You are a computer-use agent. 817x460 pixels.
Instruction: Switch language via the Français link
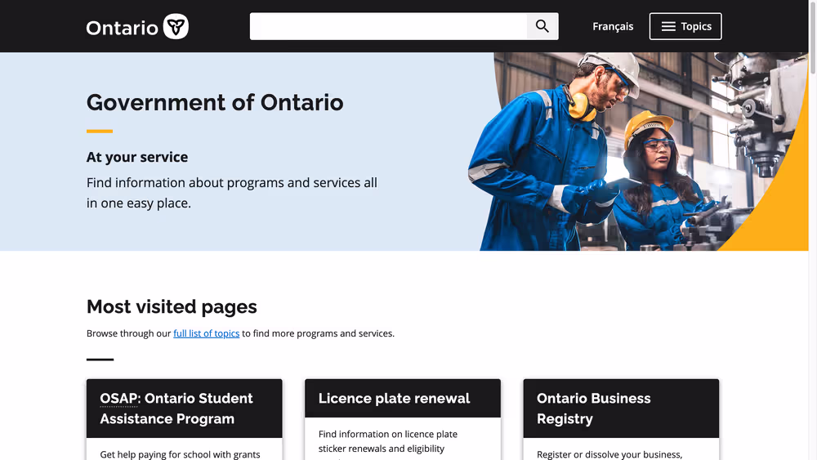coord(613,26)
